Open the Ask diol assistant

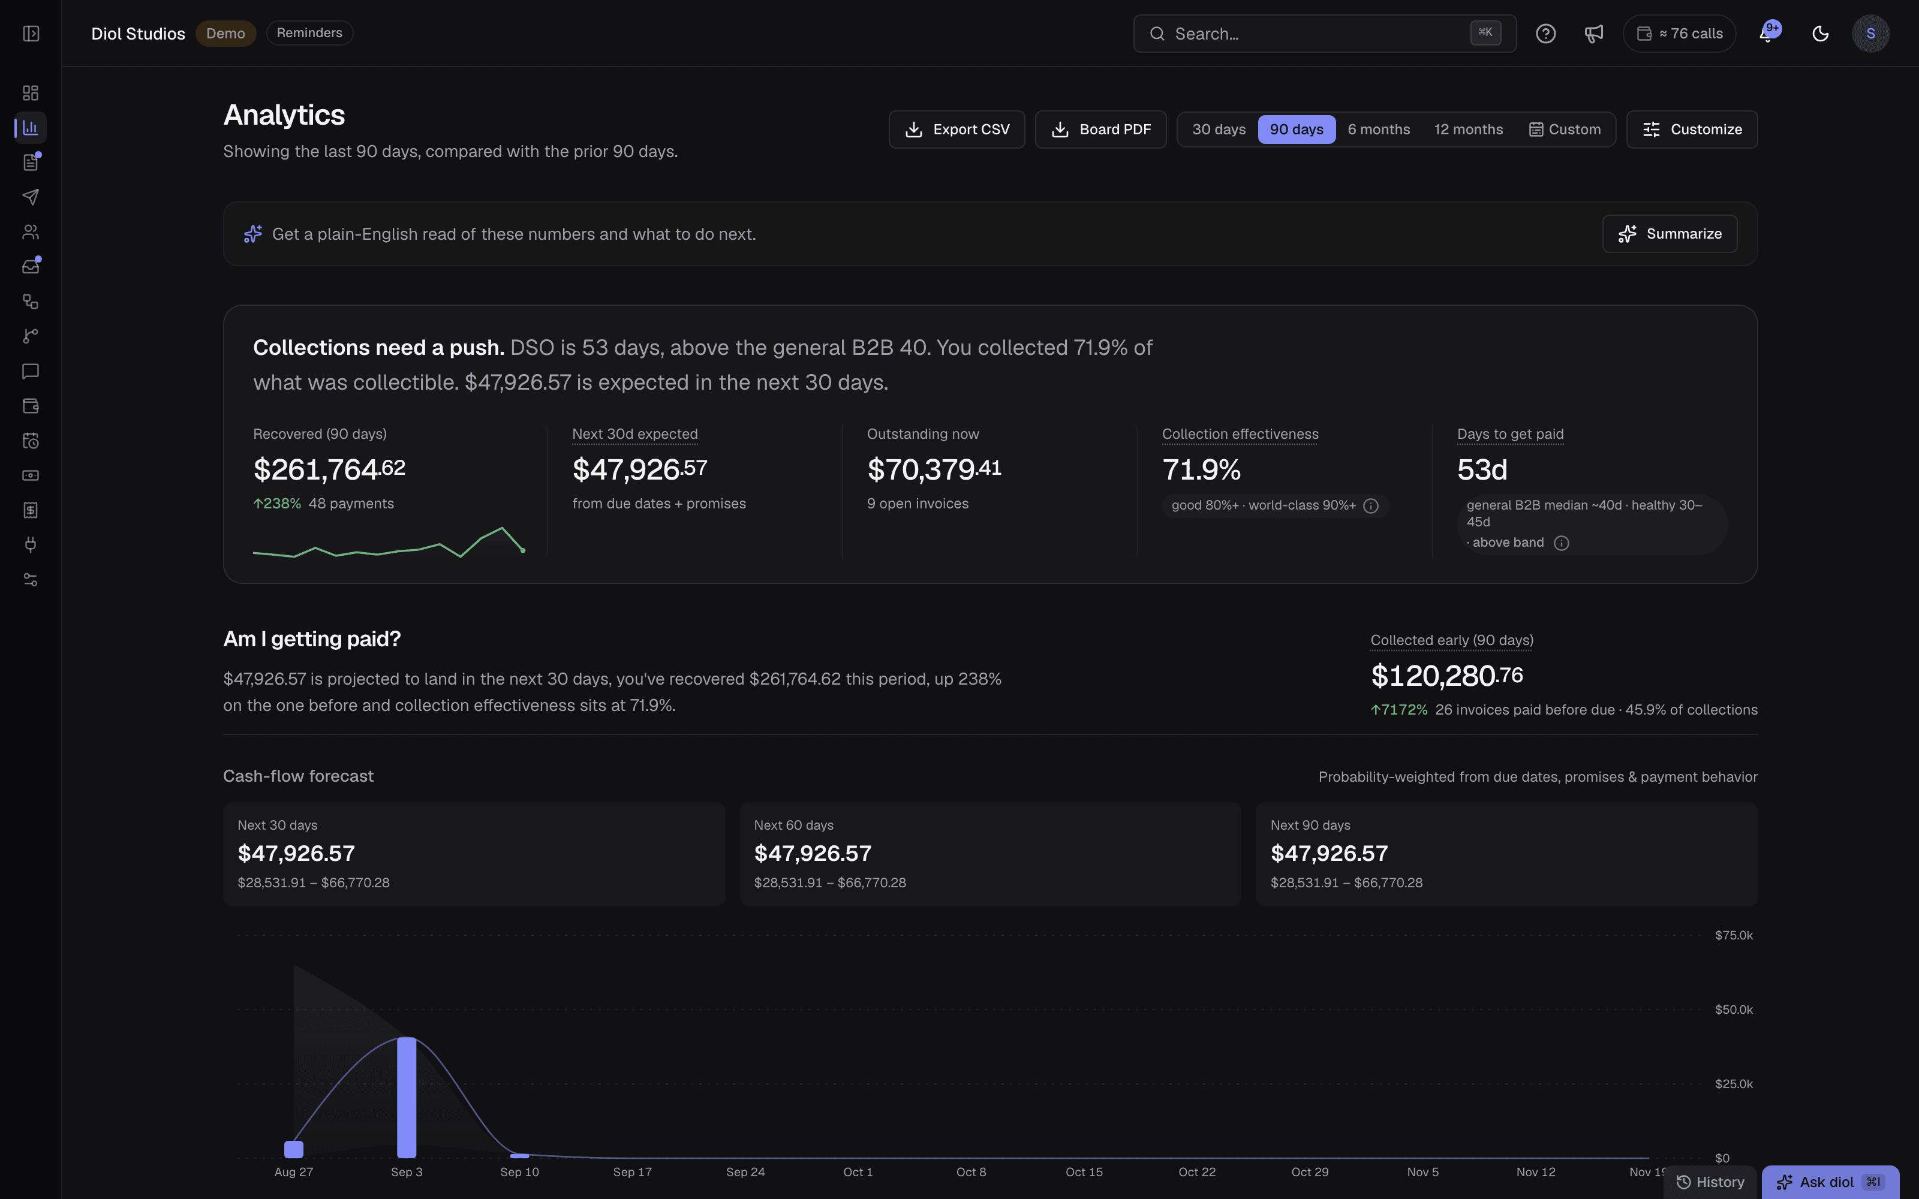(x=1830, y=1182)
